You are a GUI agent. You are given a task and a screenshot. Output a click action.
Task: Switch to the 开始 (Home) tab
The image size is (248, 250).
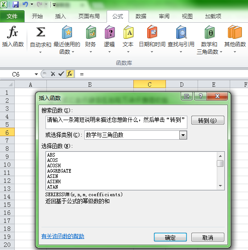tap(37, 16)
